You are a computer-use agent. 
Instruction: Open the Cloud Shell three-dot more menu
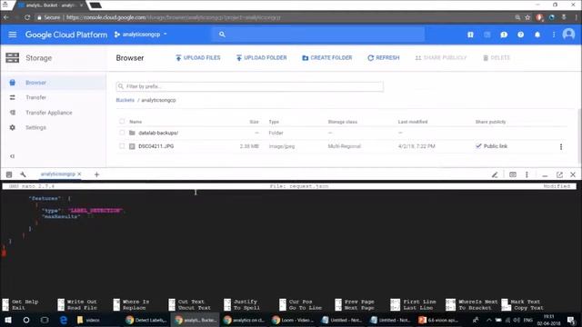pos(527,174)
